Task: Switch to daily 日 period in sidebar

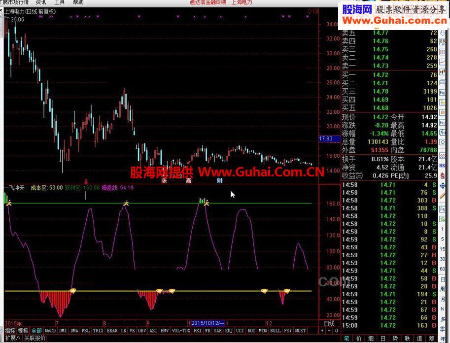Action: 442,279
